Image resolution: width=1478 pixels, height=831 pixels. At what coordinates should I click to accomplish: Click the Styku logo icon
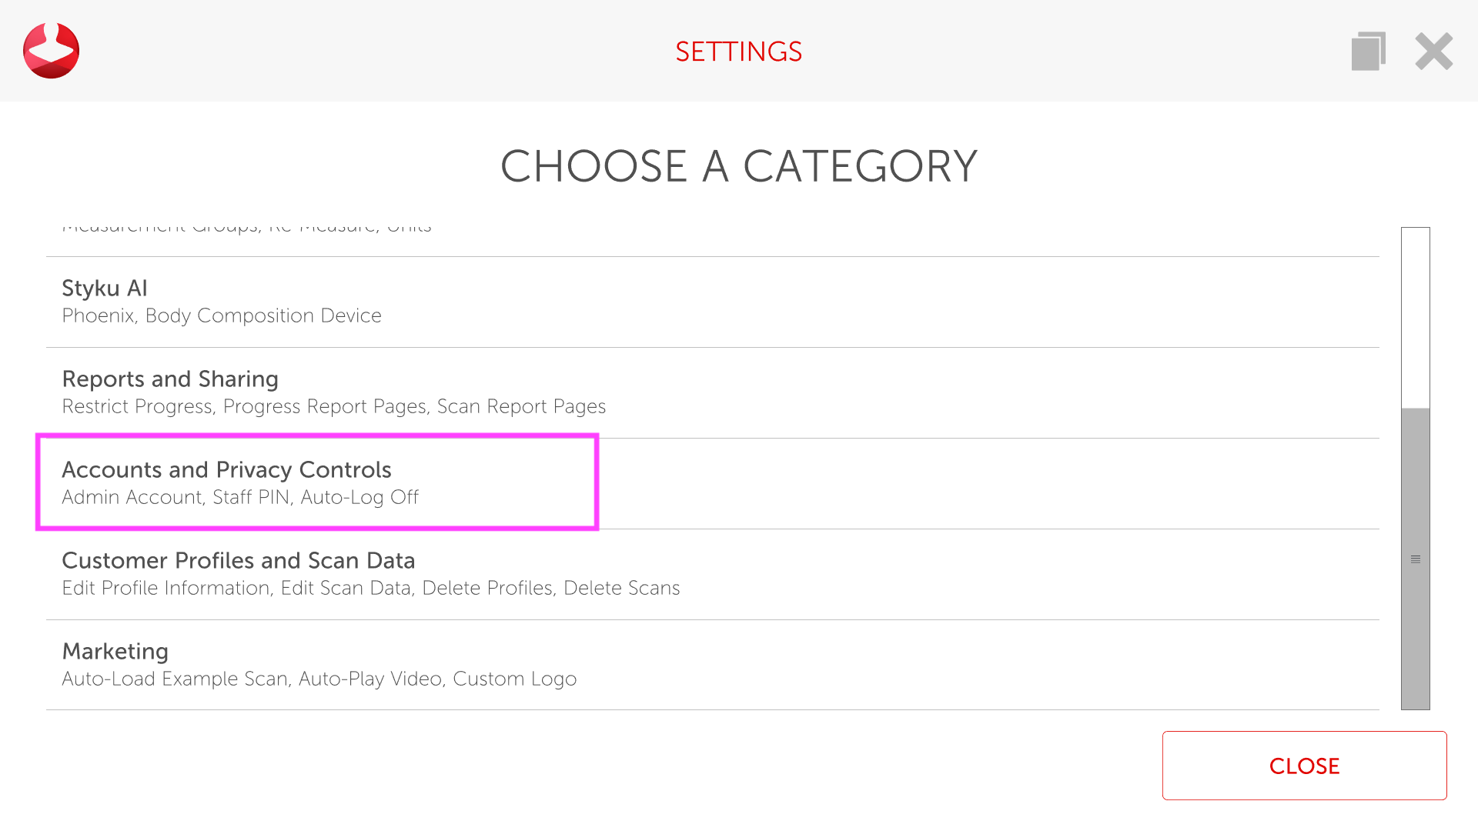[51, 51]
